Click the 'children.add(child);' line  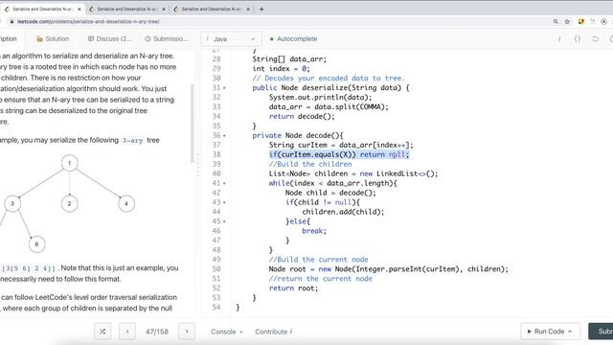coord(343,212)
